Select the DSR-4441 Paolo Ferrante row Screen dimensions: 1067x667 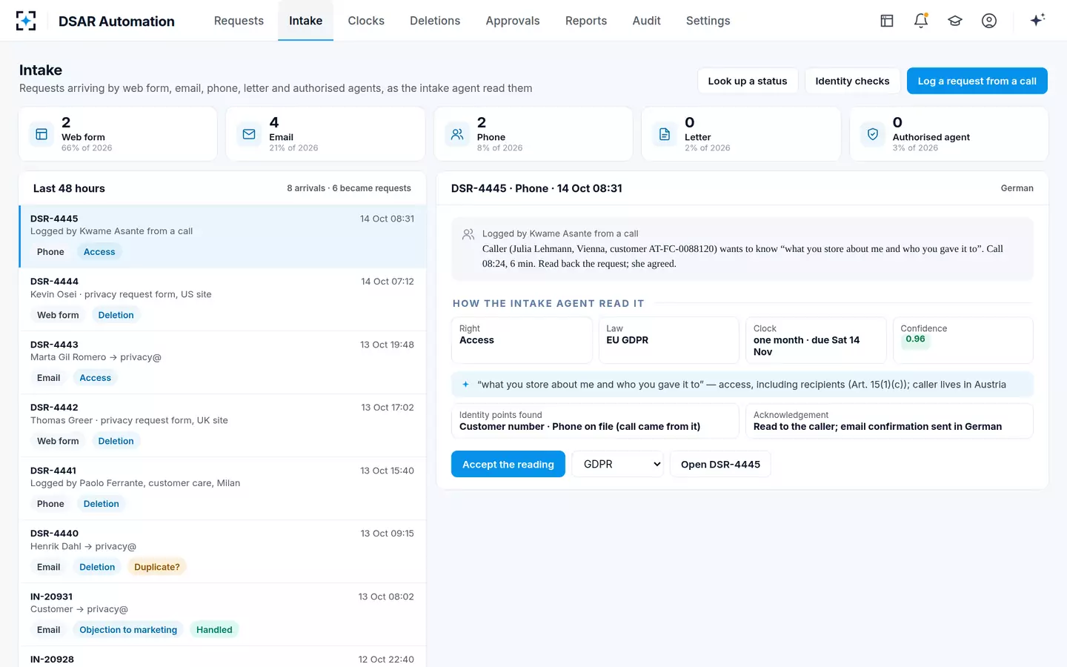click(x=222, y=488)
